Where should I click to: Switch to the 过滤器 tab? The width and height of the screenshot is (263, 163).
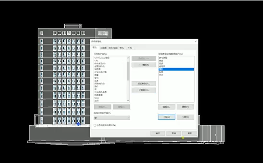[103, 48]
